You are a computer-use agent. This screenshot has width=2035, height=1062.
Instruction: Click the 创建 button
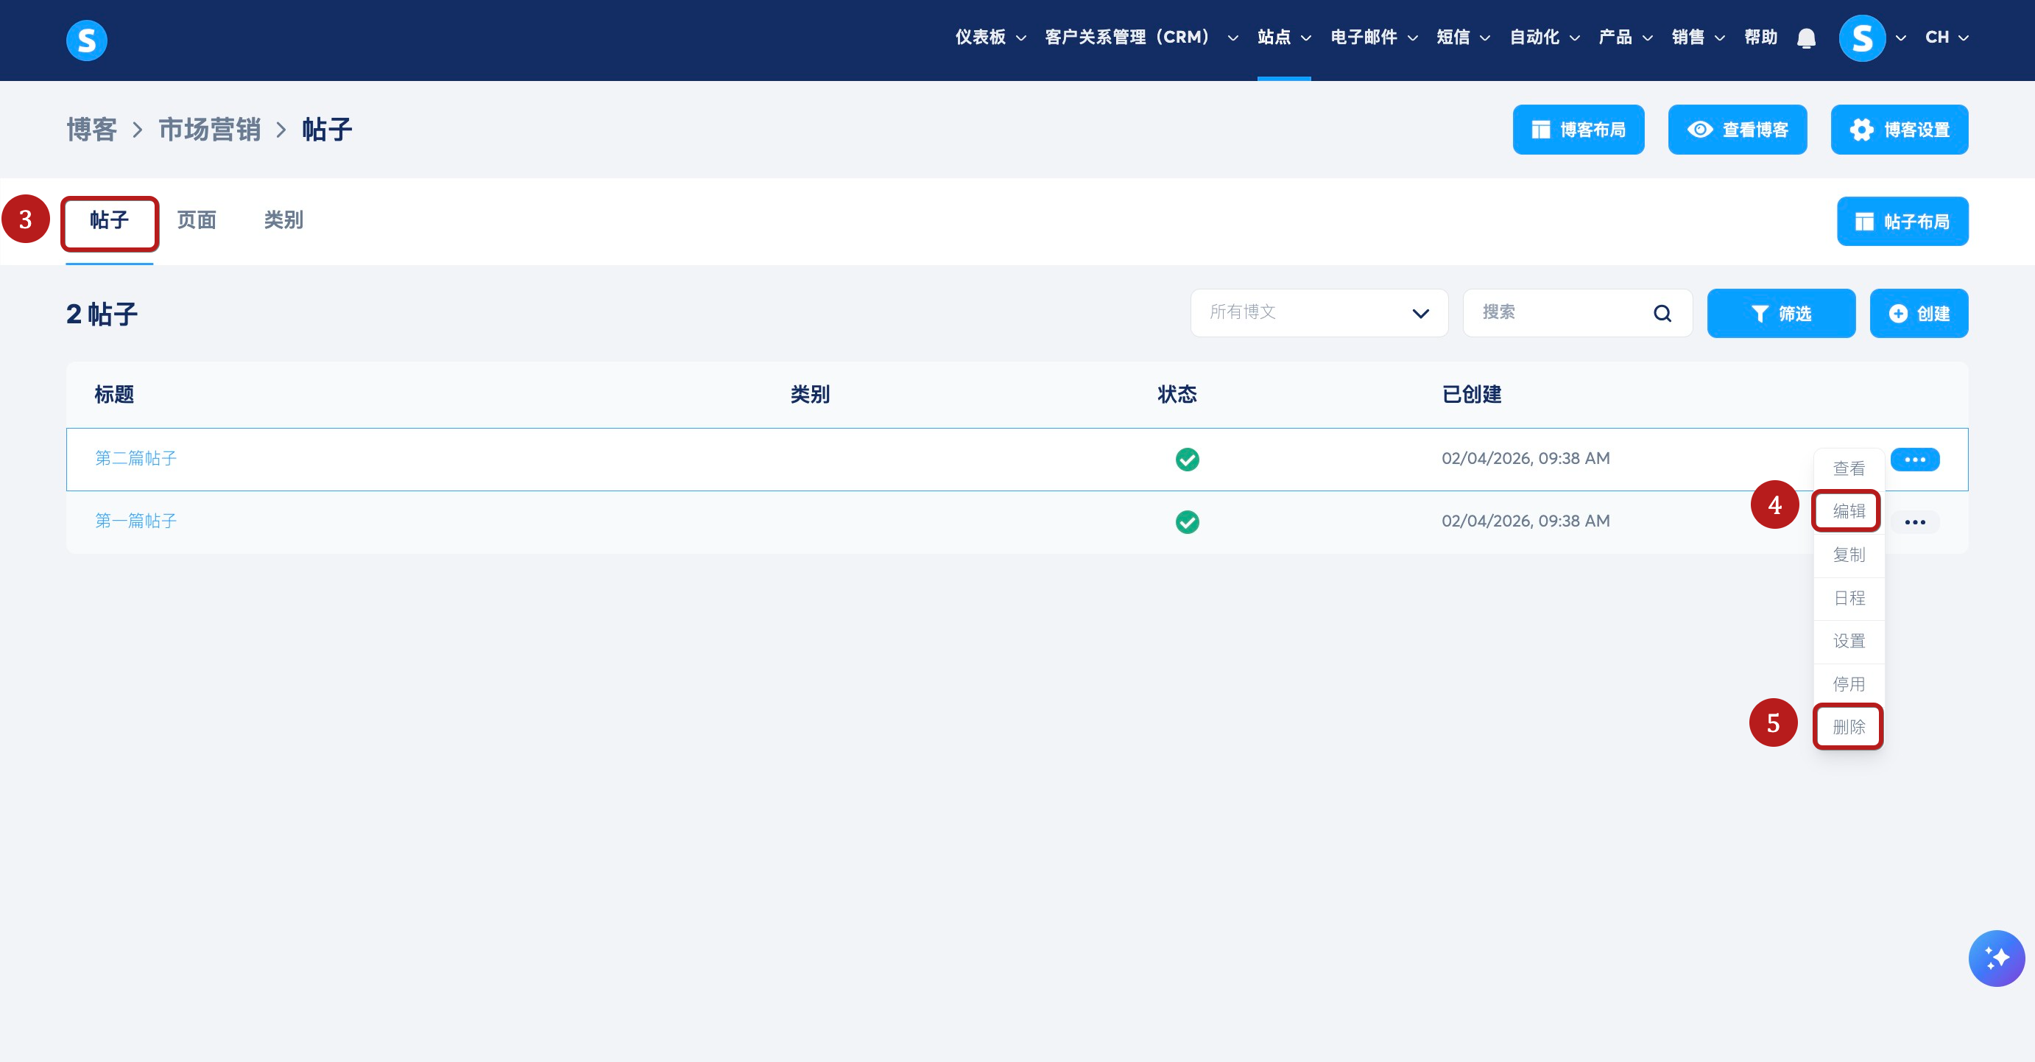coord(1918,314)
